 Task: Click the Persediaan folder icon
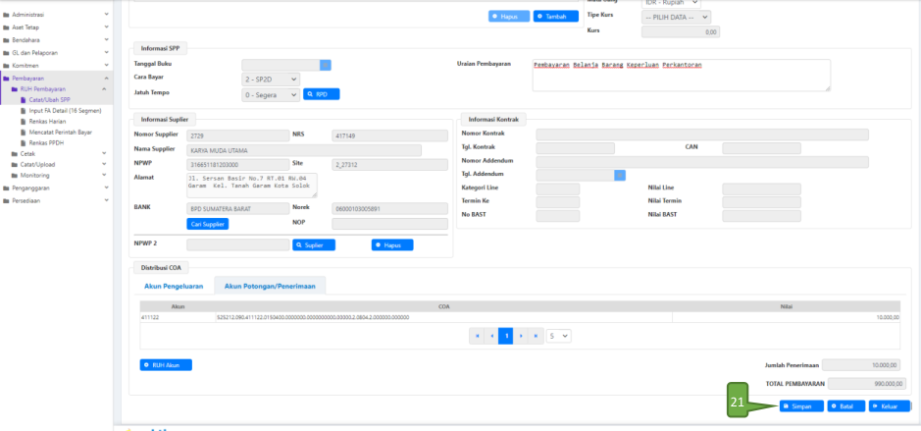pos(7,199)
